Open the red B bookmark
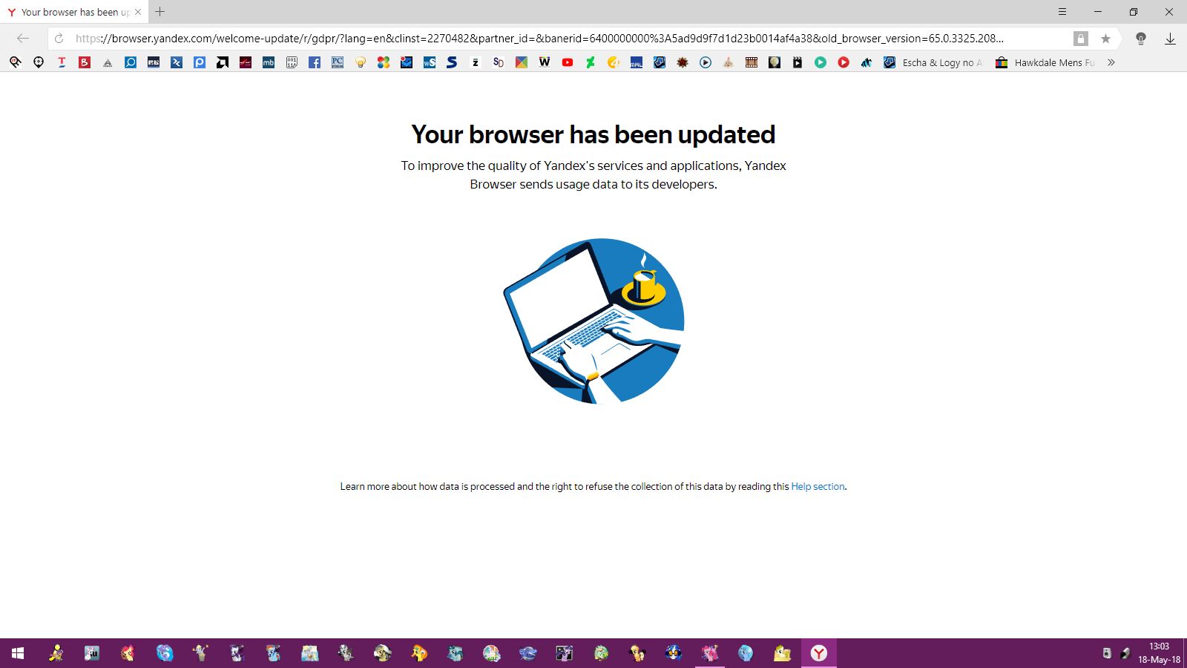1187x668 pixels. point(85,62)
